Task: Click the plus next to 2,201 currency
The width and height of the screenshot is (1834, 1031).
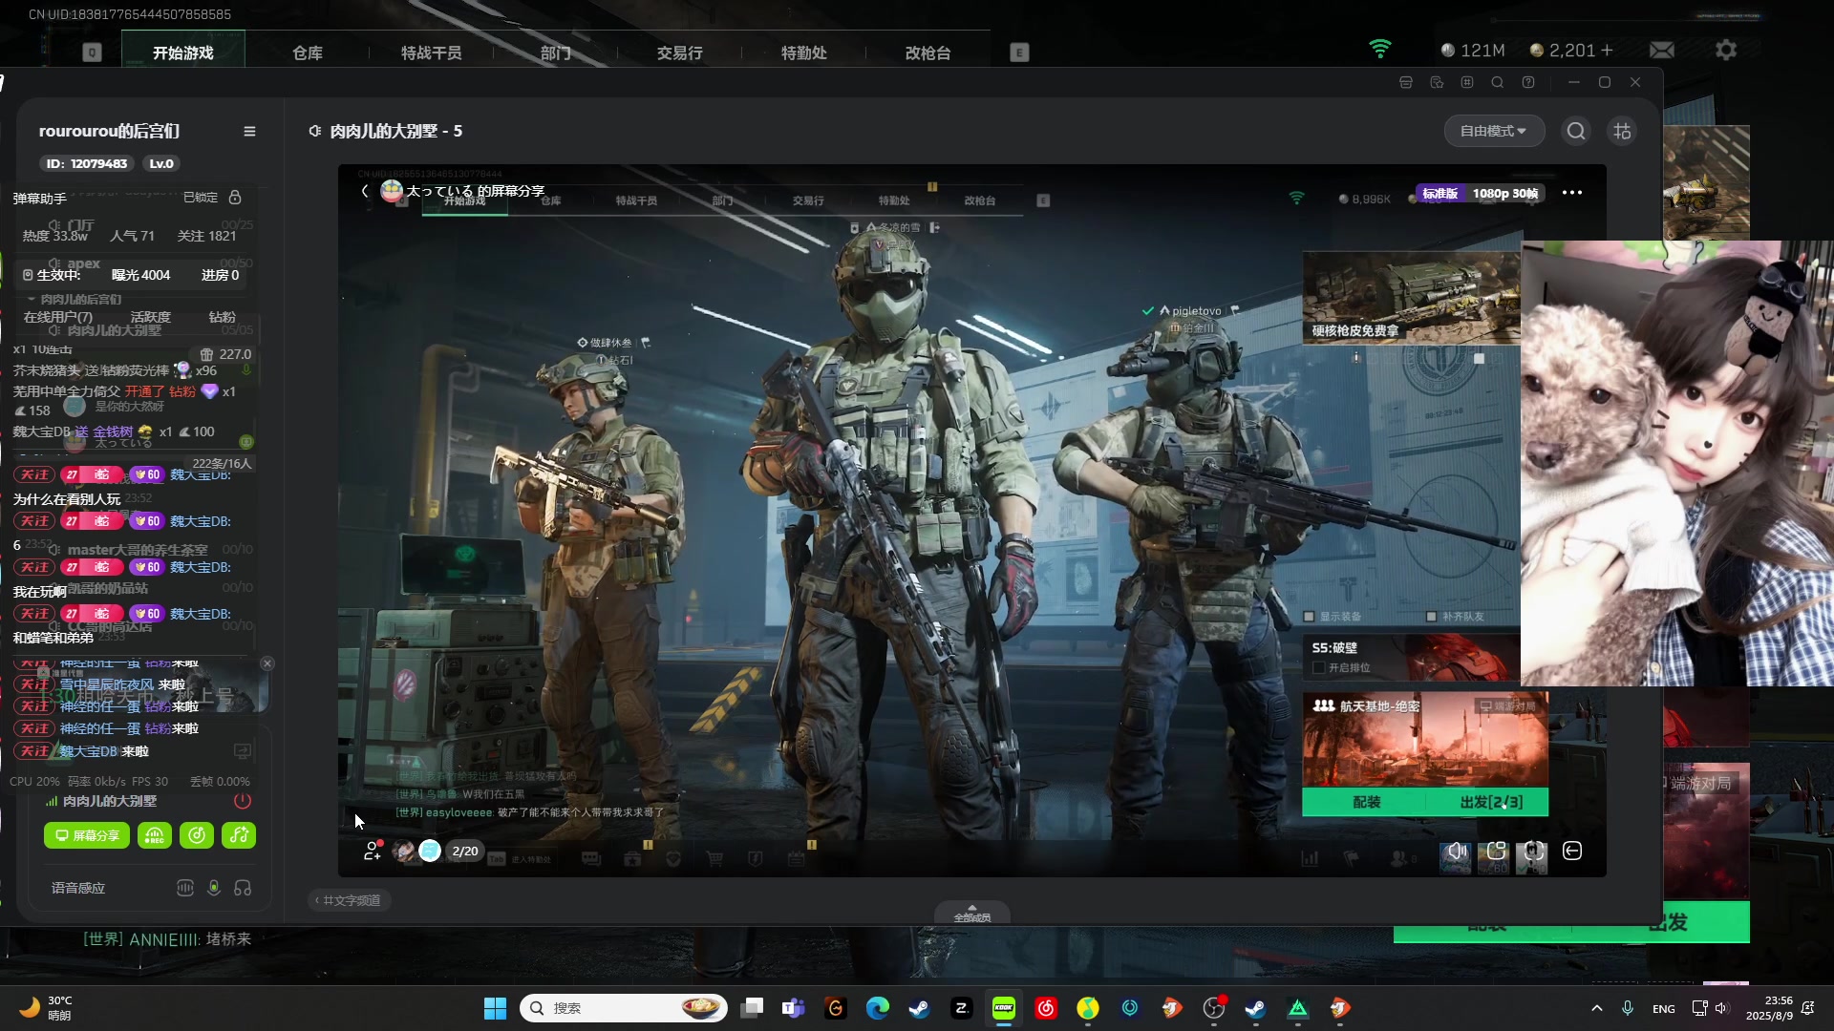Action: [1608, 50]
